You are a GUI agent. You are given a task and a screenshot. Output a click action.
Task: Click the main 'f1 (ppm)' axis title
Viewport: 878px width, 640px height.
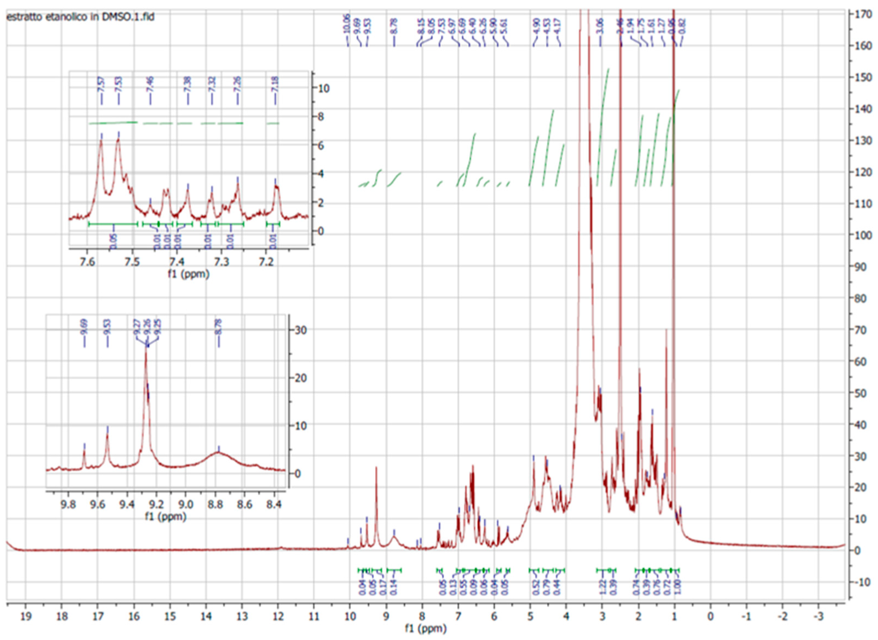425,629
